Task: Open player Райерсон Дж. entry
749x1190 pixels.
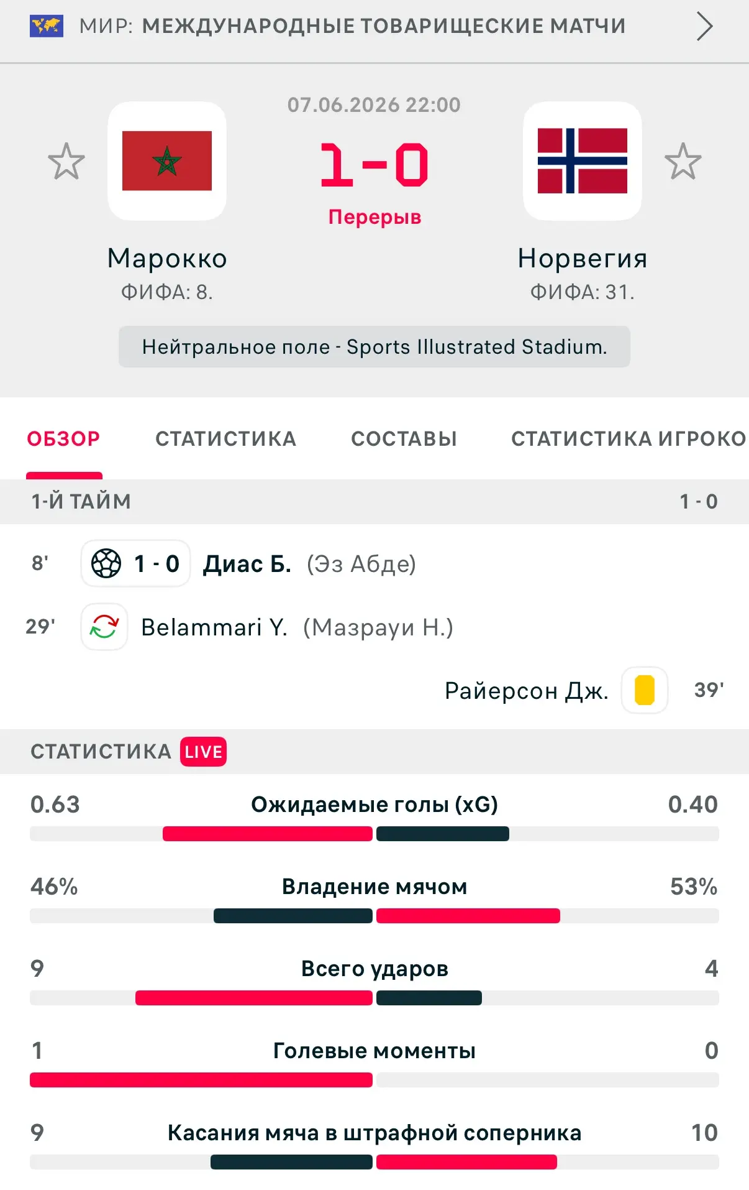Action: [x=527, y=691]
